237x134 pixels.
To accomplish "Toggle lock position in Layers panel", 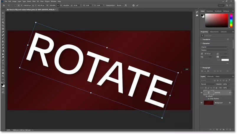I will tap(211, 88).
